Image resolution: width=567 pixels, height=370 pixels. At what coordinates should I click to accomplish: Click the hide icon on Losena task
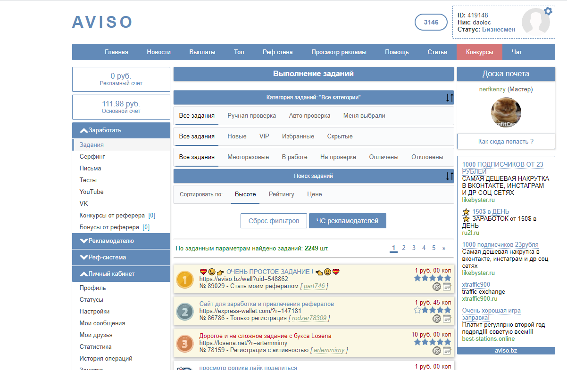[x=437, y=351]
